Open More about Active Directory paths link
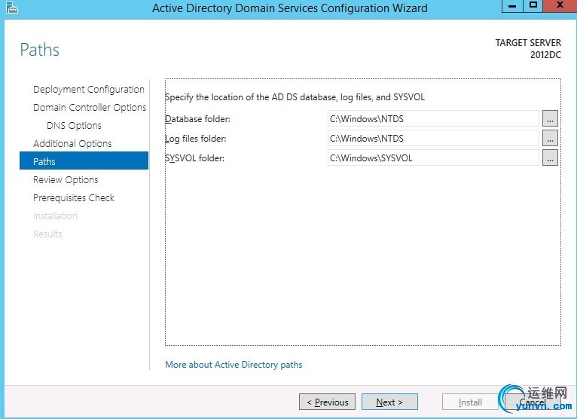 (x=234, y=365)
